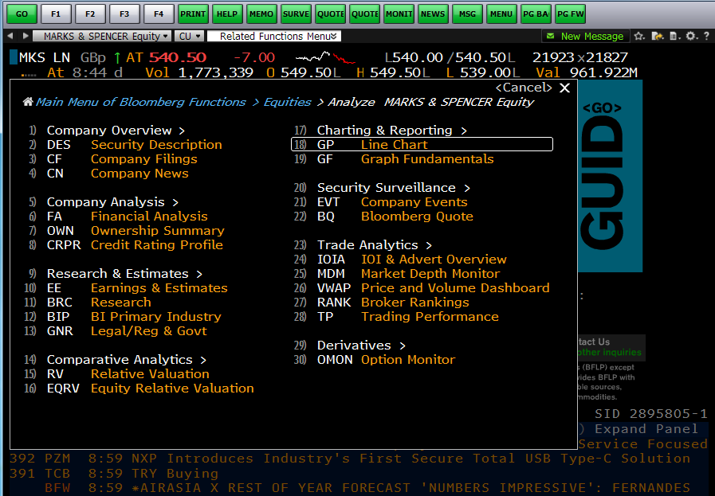This screenshot has width=715, height=496.
Task: Open the settings gear icon
Action: [x=690, y=36]
